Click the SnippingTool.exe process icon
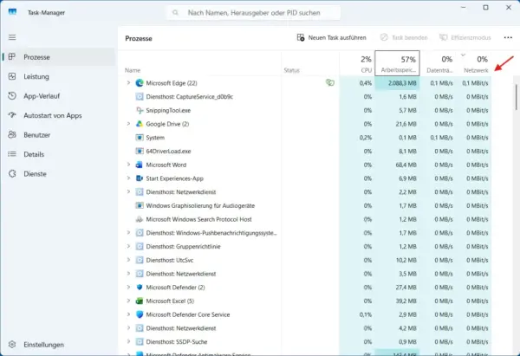520x356 pixels. tap(140, 110)
